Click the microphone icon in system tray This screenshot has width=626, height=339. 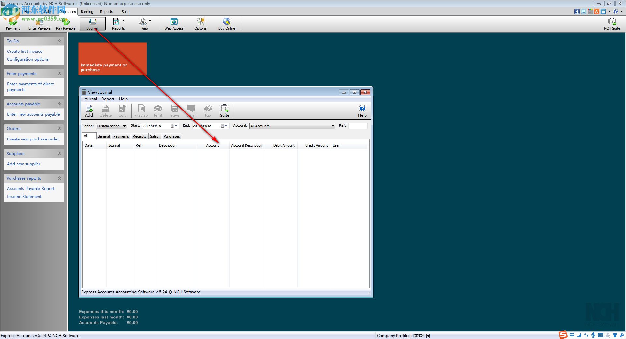(593, 335)
